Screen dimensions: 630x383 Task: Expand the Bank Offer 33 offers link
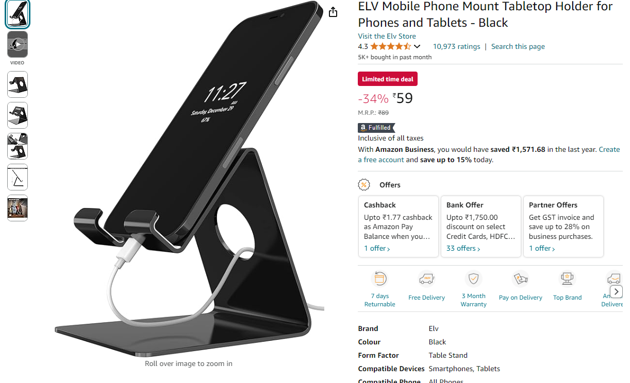[x=463, y=249]
